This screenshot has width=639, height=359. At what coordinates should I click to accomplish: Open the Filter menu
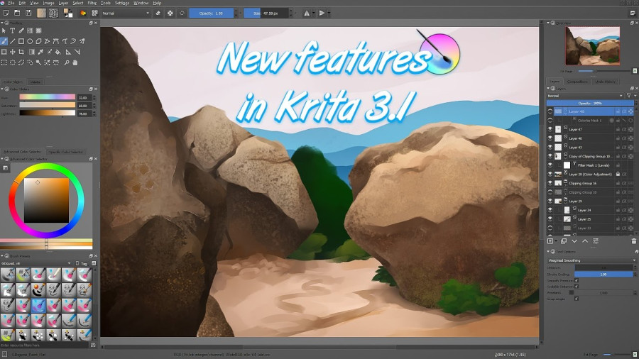coord(92,3)
